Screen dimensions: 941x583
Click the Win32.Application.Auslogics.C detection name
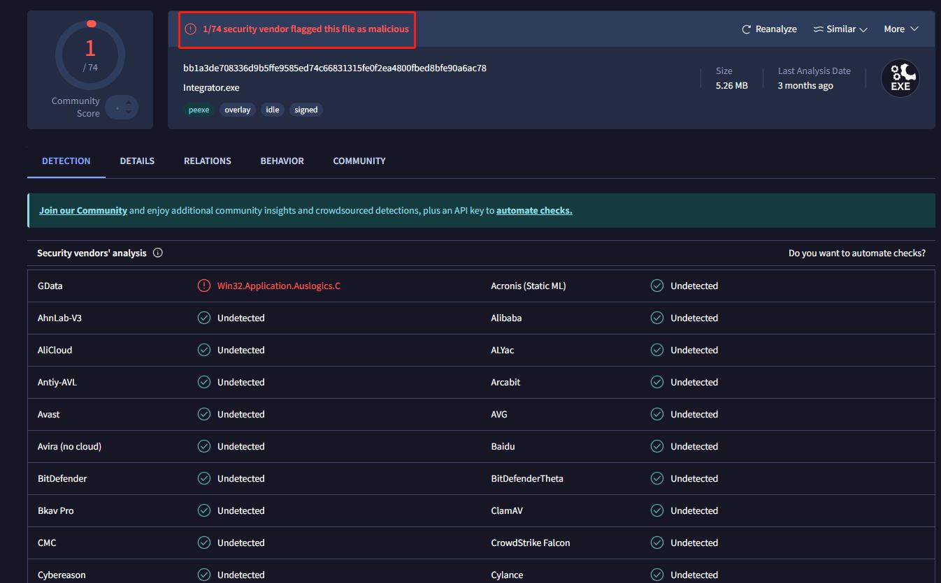coord(279,286)
